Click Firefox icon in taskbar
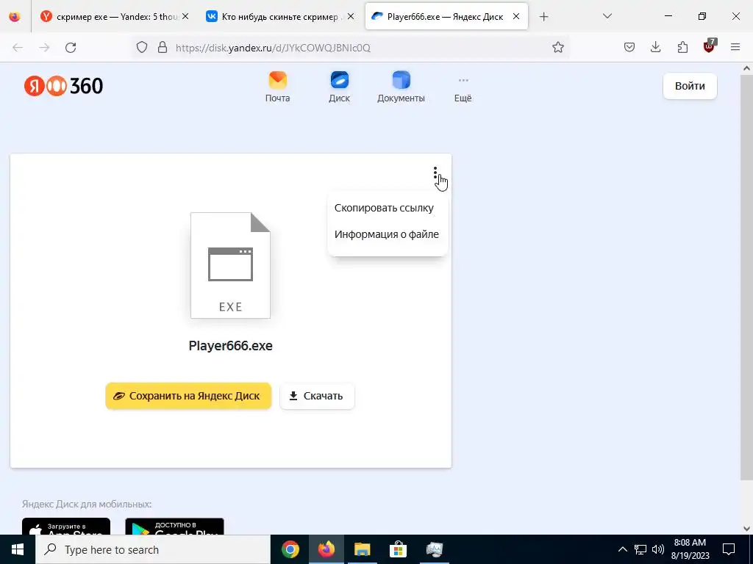 tap(326, 549)
